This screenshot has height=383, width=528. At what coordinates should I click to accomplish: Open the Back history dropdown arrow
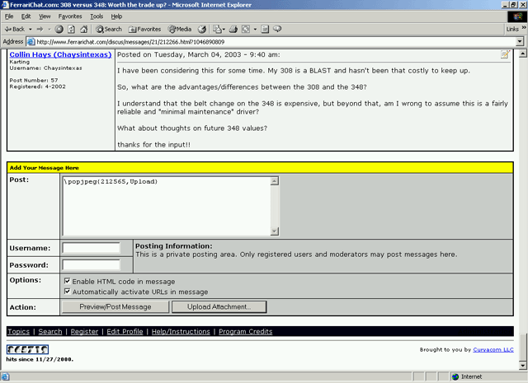[x=31, y=30]
